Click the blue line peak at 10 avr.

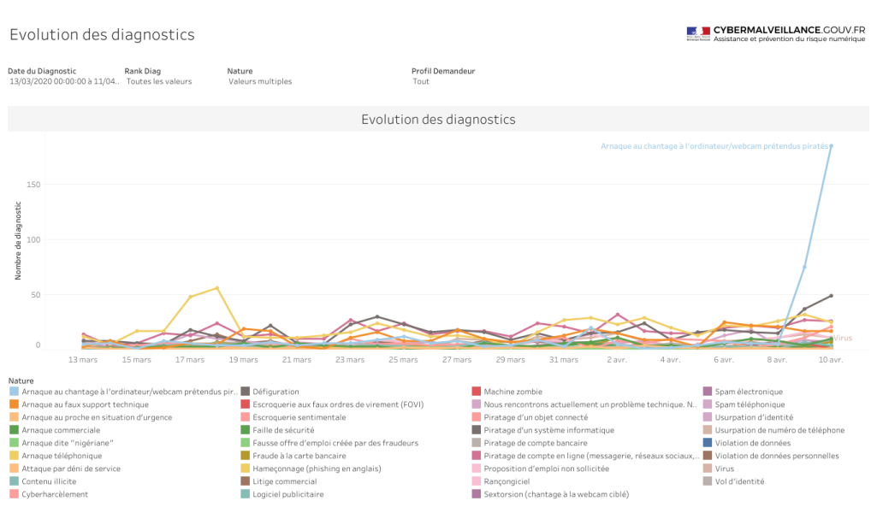(x=831, y=146)
